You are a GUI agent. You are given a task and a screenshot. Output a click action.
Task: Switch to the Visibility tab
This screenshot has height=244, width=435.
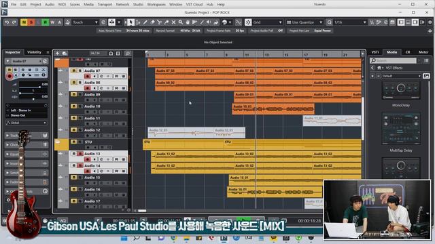click(x=35, y=52)
